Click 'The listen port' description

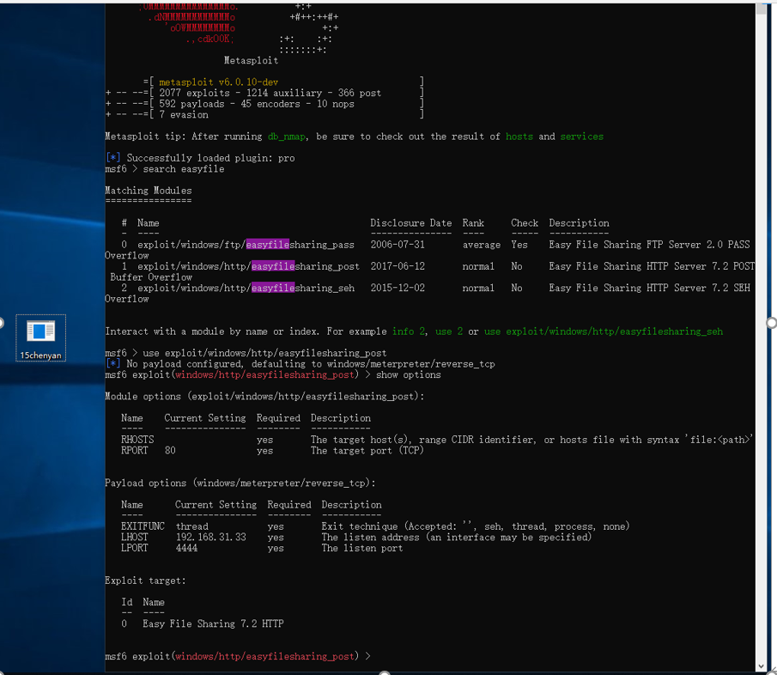(361, 549)
